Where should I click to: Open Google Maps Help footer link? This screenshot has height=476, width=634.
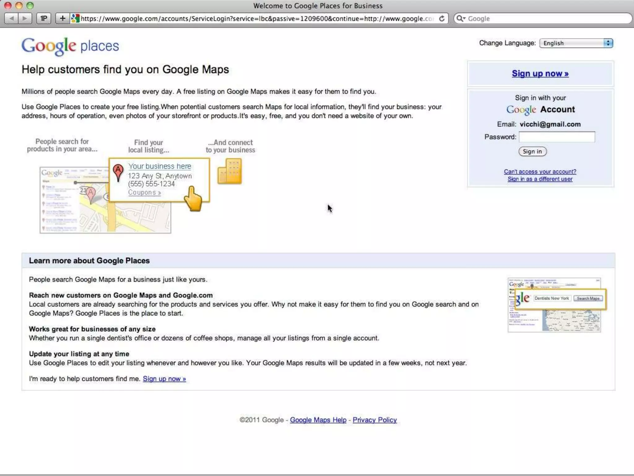pos(318,420)
